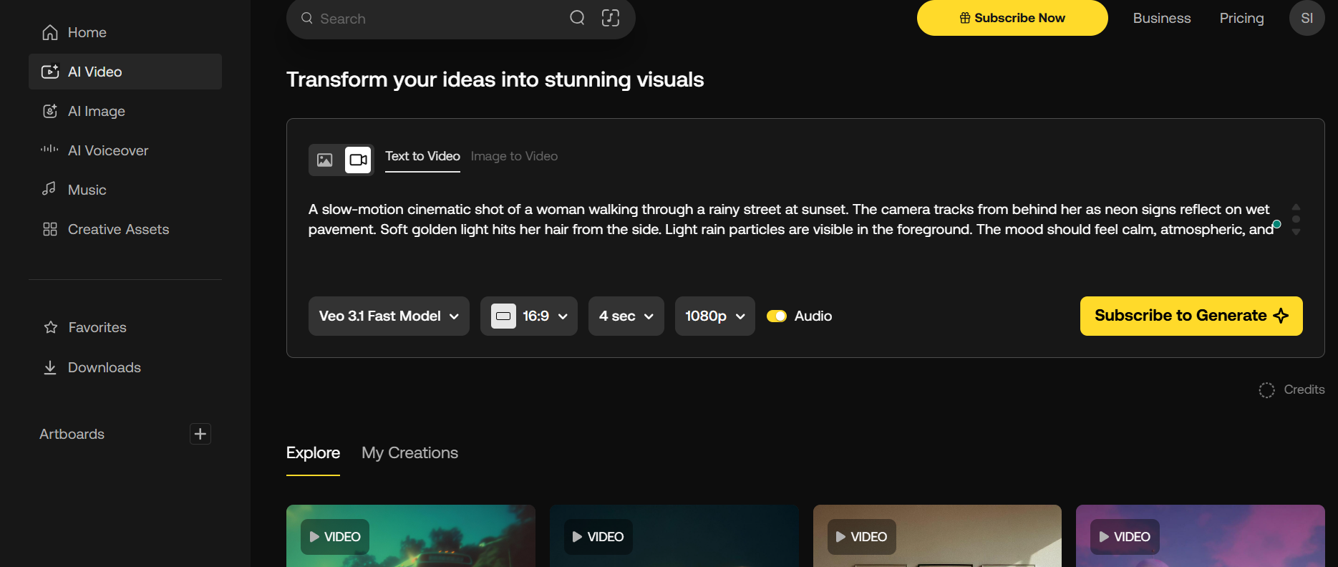This screenshot has width=1338, height=567.
Task: Open the SI profile avatar
Action: [x=1307, y=18]
